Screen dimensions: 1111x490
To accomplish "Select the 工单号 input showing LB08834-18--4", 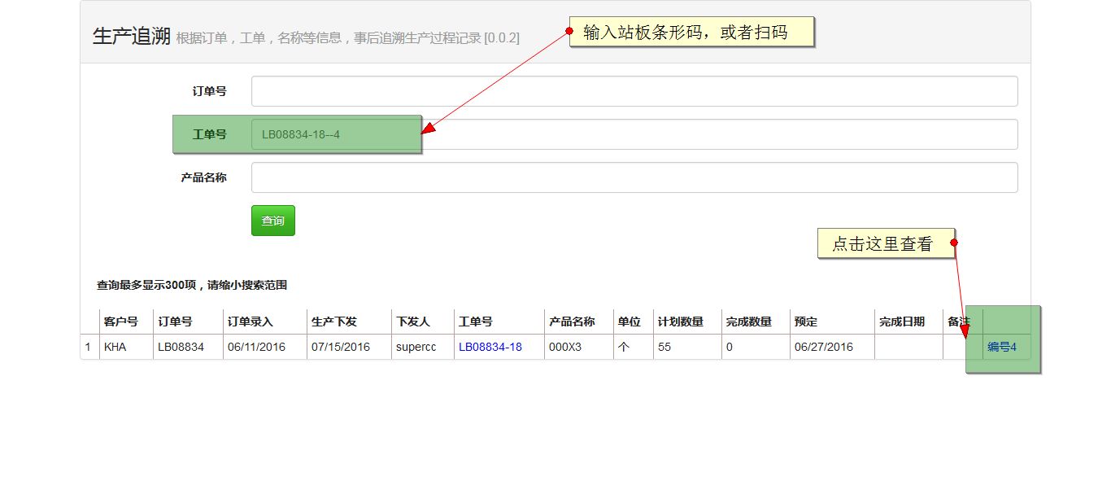I will click(x=338, y=133).
